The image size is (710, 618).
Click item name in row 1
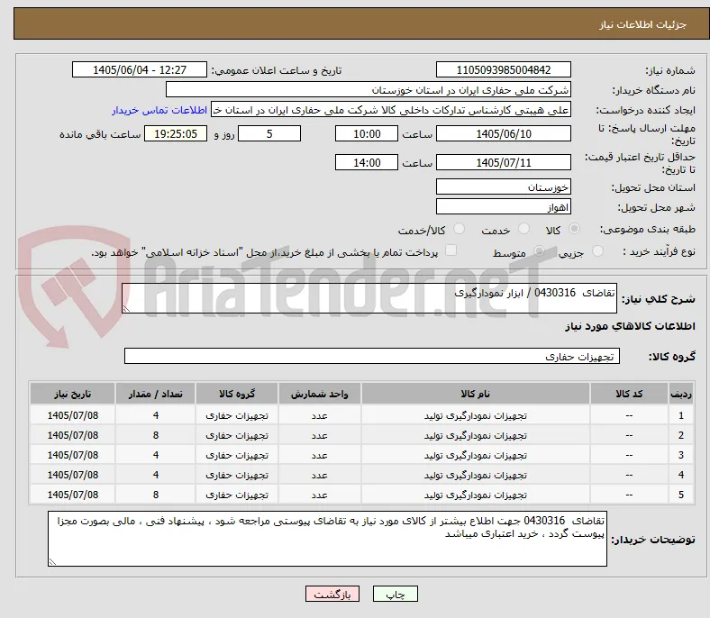476,415
